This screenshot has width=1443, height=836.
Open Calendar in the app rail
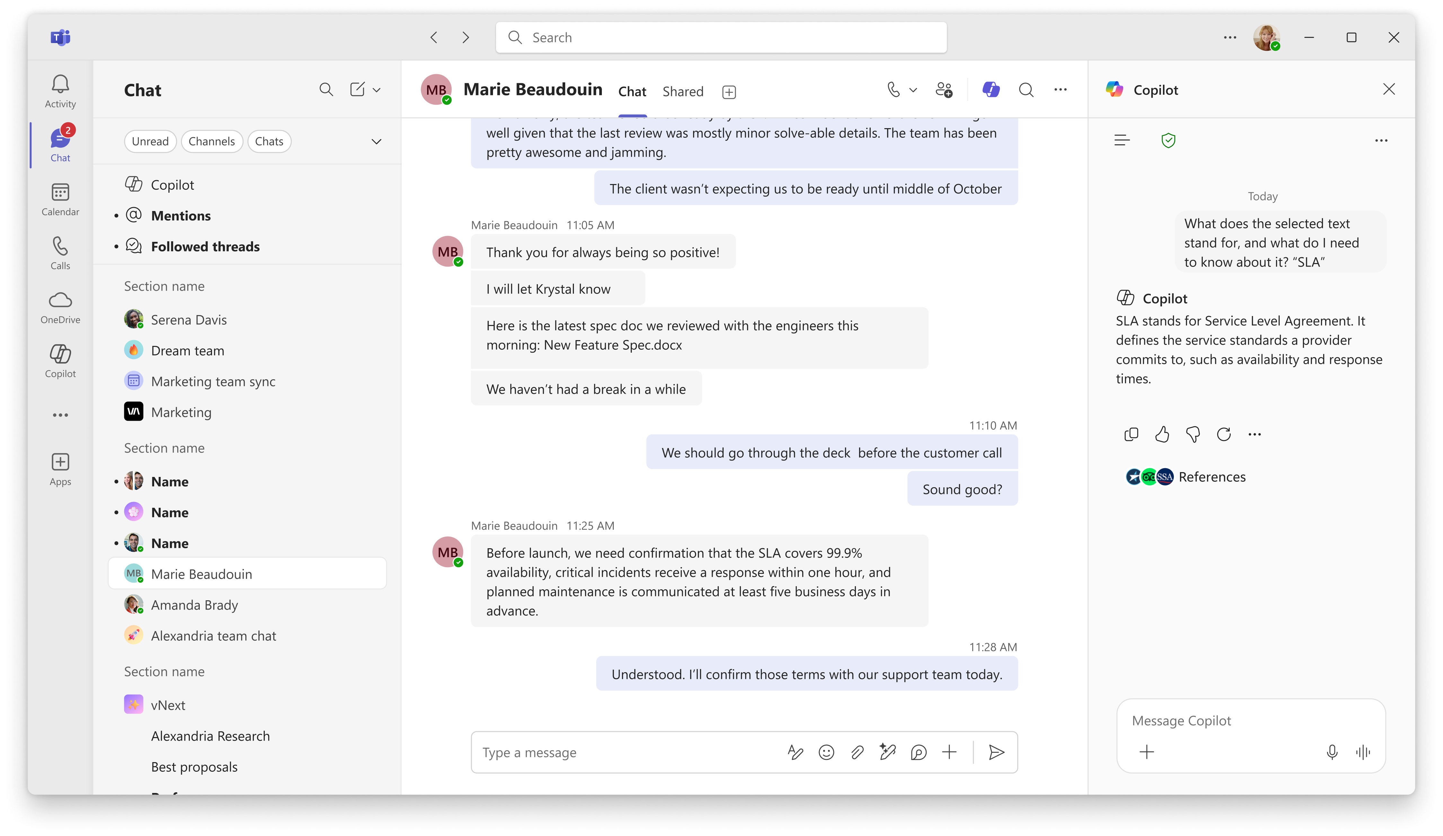[60, 199]
